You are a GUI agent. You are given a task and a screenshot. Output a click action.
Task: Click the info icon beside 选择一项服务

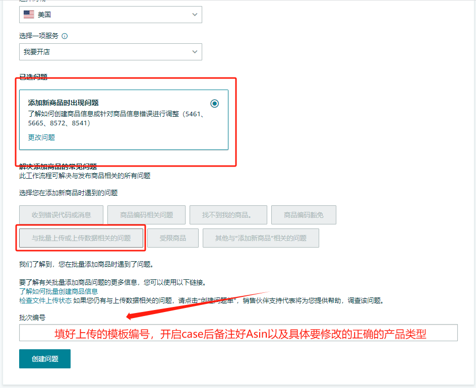[65, 36]
